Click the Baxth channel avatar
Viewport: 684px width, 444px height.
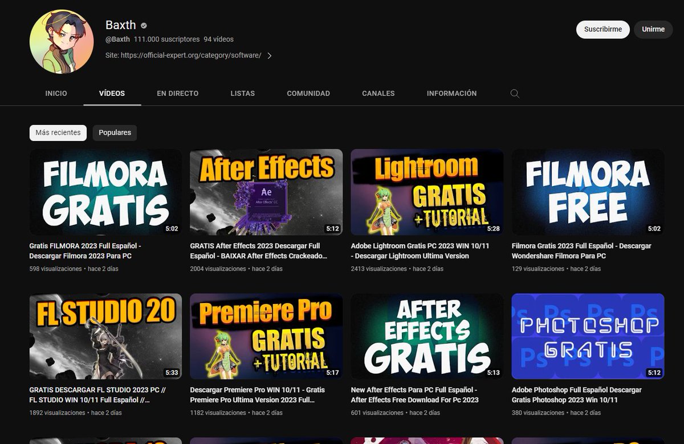(x=62, y=41)
